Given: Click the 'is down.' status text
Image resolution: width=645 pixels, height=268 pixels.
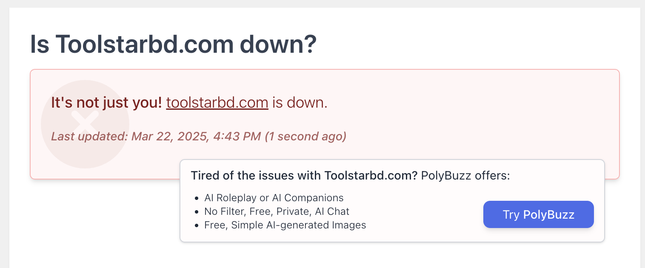Looking at the screenshot, I should coord(300,103).
